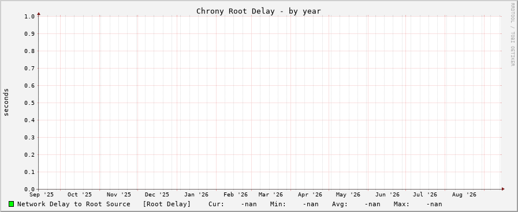Click the 0.4 y-axis value
Screen dimensions: 518x212
pos(29,120)
